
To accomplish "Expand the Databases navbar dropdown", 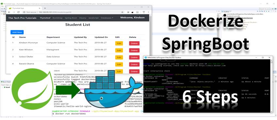I will [x=107, y=18].
